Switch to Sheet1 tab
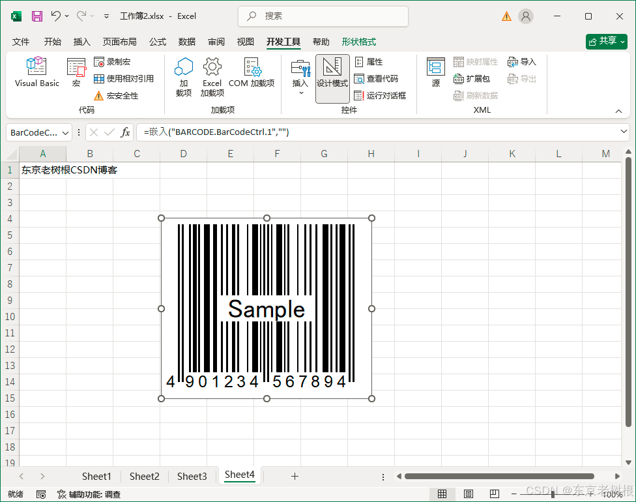Screen dimensions: 636x502 (x=96, y=476)
